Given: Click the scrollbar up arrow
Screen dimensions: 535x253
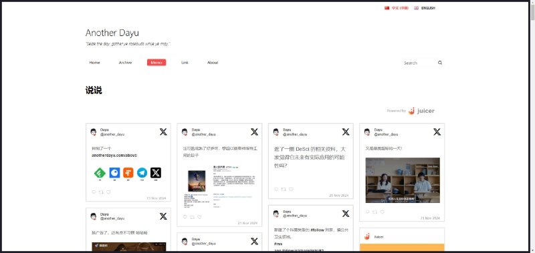Looking at the screenshot, I should click(x=532, y=3).
